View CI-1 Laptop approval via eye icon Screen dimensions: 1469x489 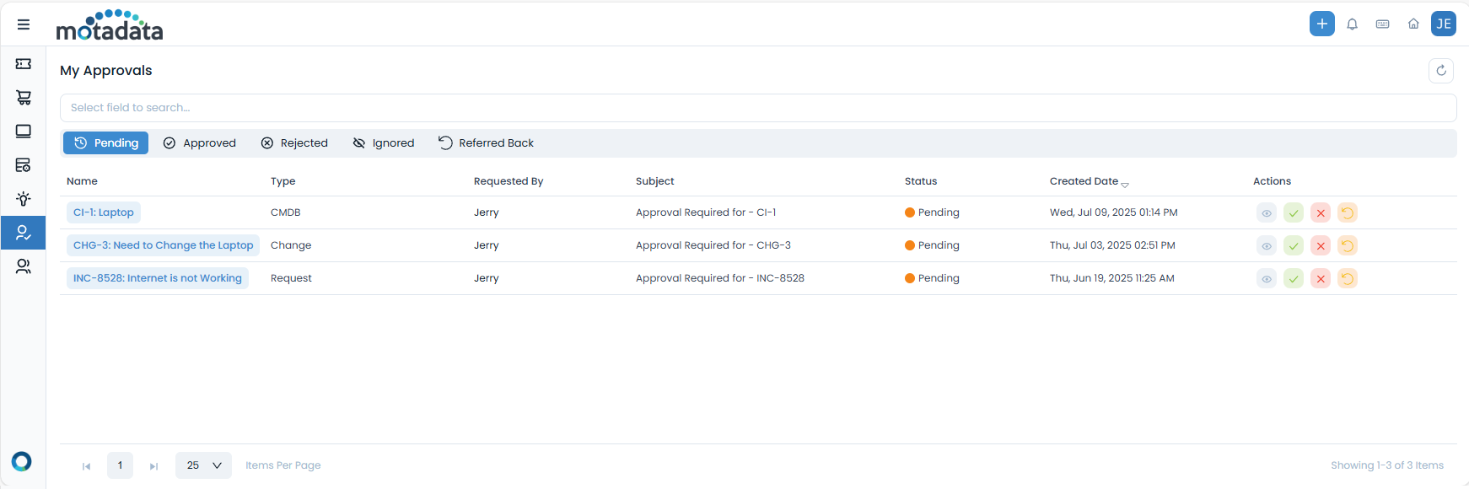click(x=1266, y=213)
